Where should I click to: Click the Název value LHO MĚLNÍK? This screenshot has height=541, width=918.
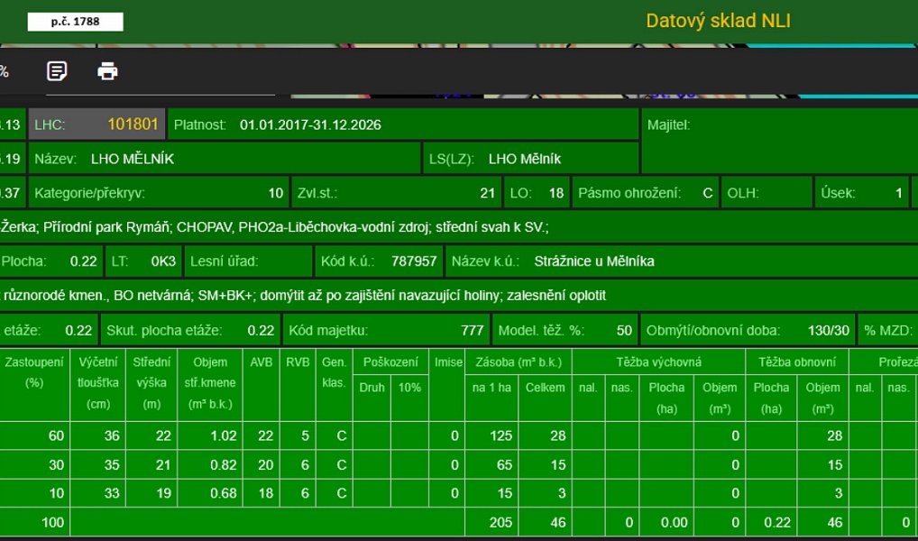[x=133, y=159]
